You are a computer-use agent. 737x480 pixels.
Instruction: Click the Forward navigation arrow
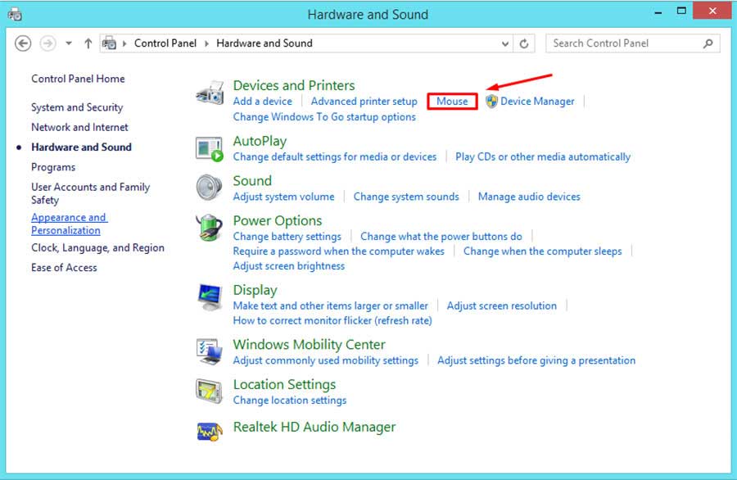pos(47,43)
